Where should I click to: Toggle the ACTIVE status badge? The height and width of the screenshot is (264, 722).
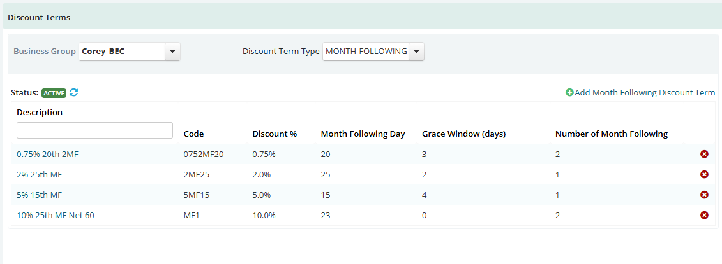54,93
